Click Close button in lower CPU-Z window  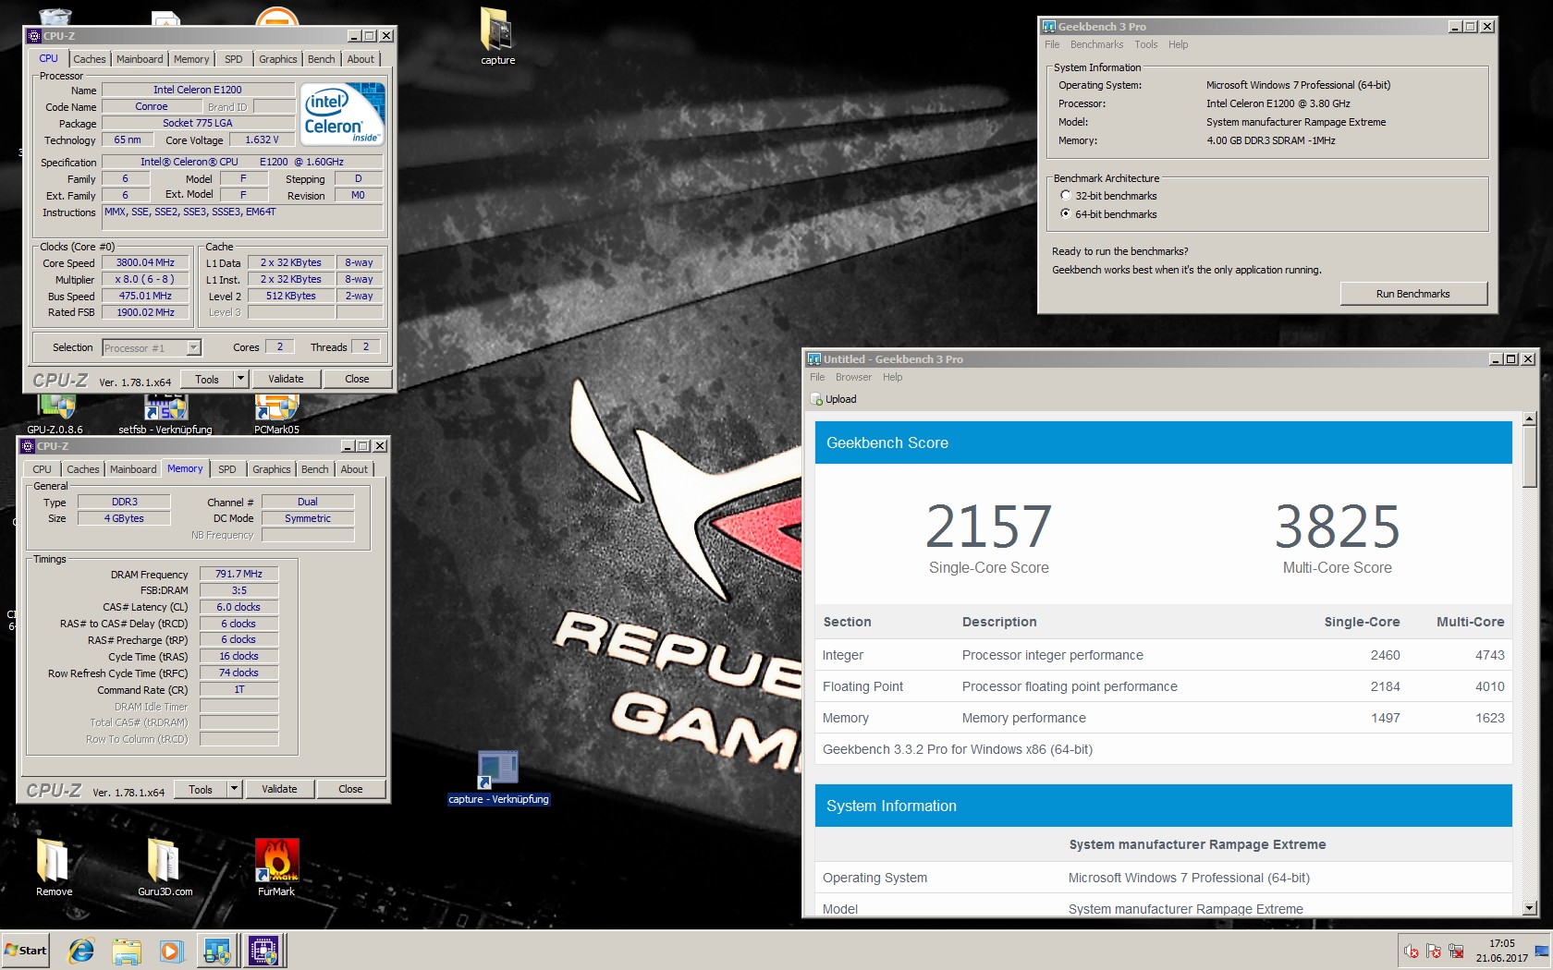pyautogui.click(x=350, y=789)
